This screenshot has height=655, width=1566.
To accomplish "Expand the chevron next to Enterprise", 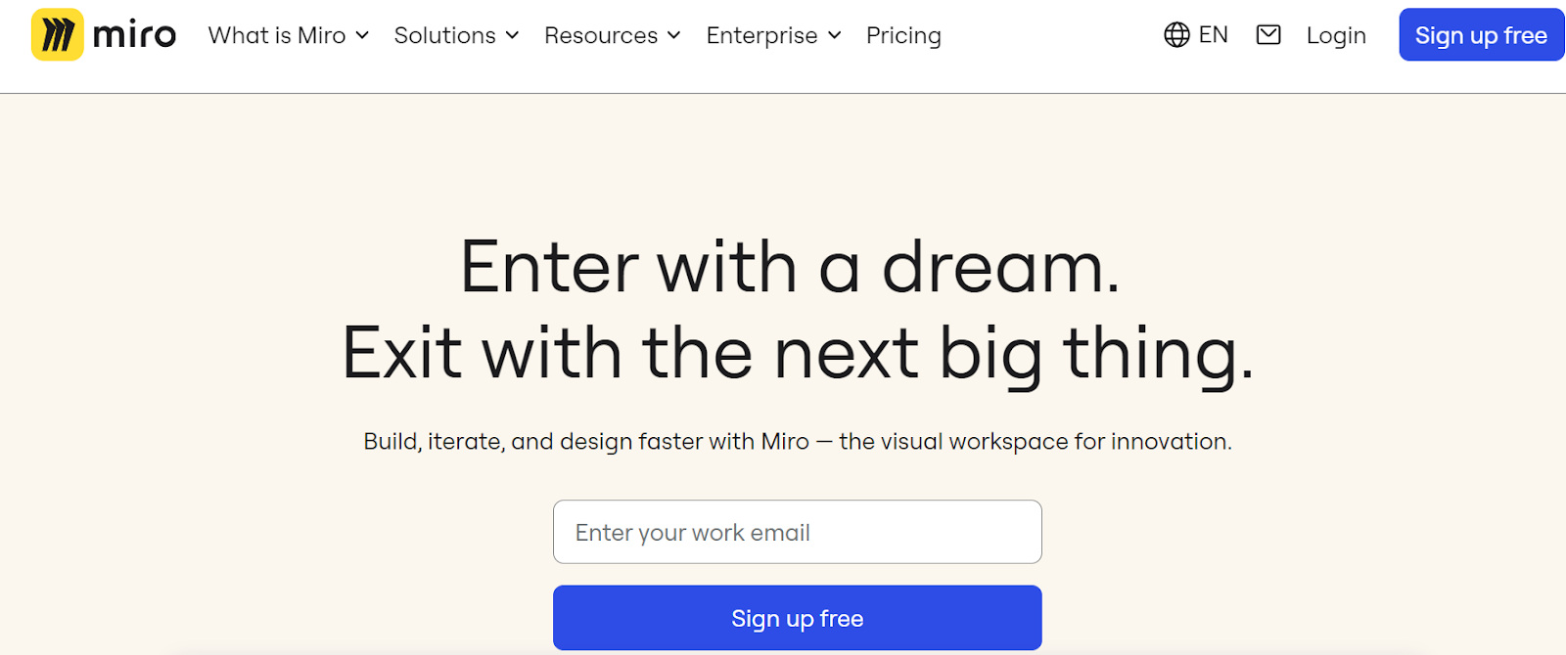I will 835,36.
